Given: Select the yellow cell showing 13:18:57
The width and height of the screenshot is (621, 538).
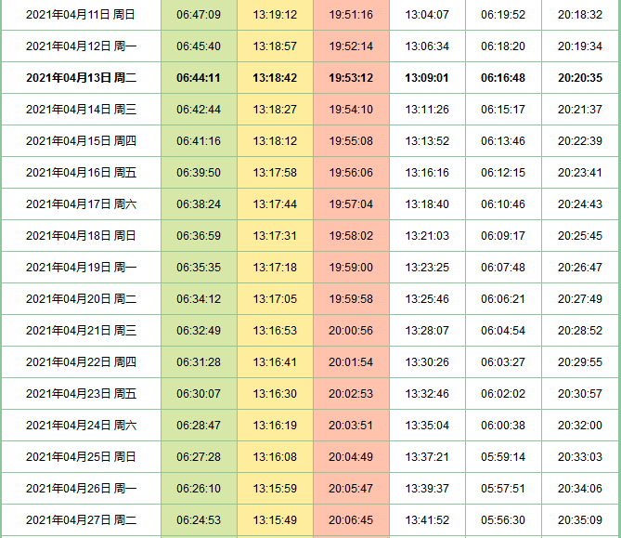Looking at the screenshot, I should click(275, 46).
